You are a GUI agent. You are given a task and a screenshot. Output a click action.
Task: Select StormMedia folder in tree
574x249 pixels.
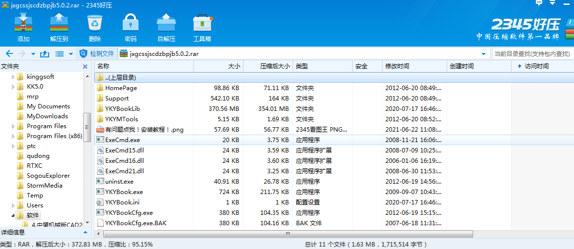[45, 186]
